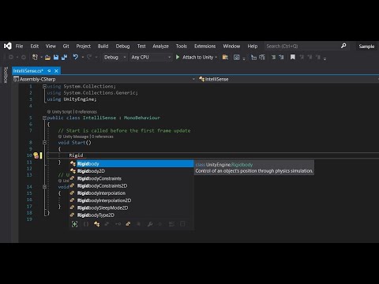Image resolution: width=379 pixels, height=284 pixels.
Task: Click the folder icon right of Attach to Unity
Action: click(225, 57)
